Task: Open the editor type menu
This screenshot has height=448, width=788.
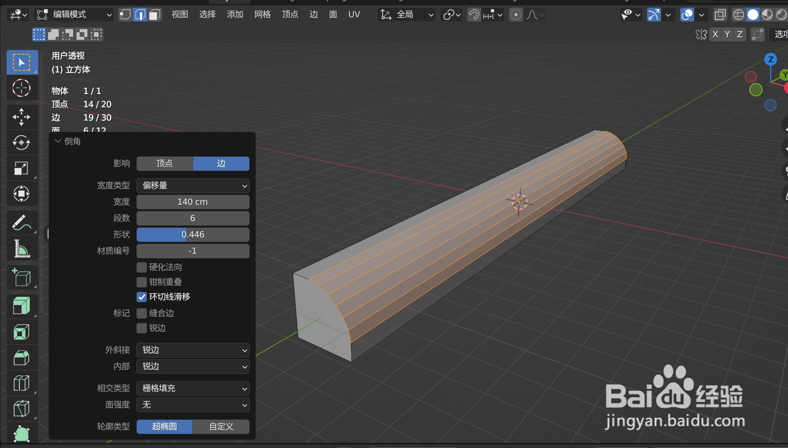Action: pyautogui.click(x=18, y=15)
